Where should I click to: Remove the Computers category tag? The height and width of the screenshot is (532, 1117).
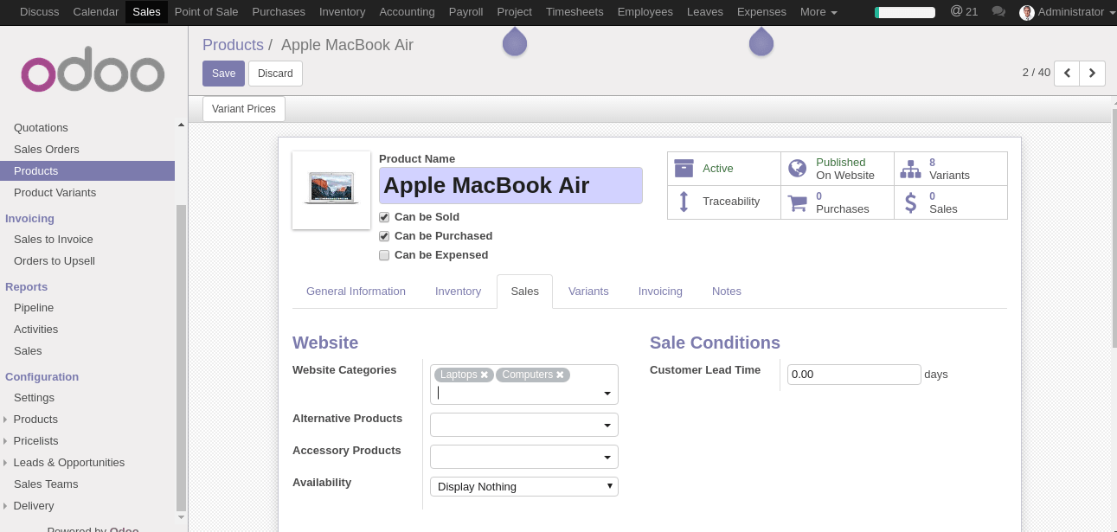(560, 375)
